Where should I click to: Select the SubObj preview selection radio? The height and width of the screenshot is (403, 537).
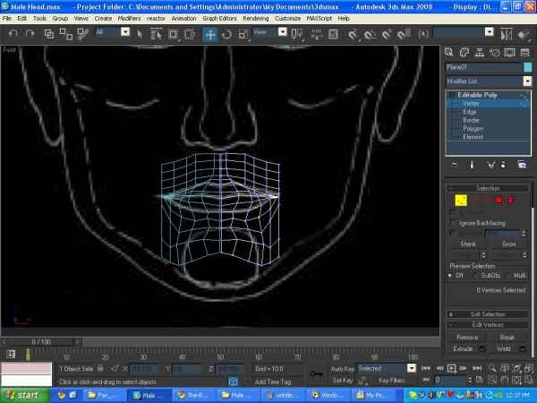click(x=474, y=275)
